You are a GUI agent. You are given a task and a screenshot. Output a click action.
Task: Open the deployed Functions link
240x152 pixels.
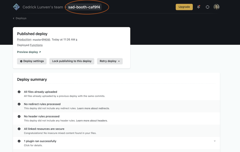coord(36,45)
